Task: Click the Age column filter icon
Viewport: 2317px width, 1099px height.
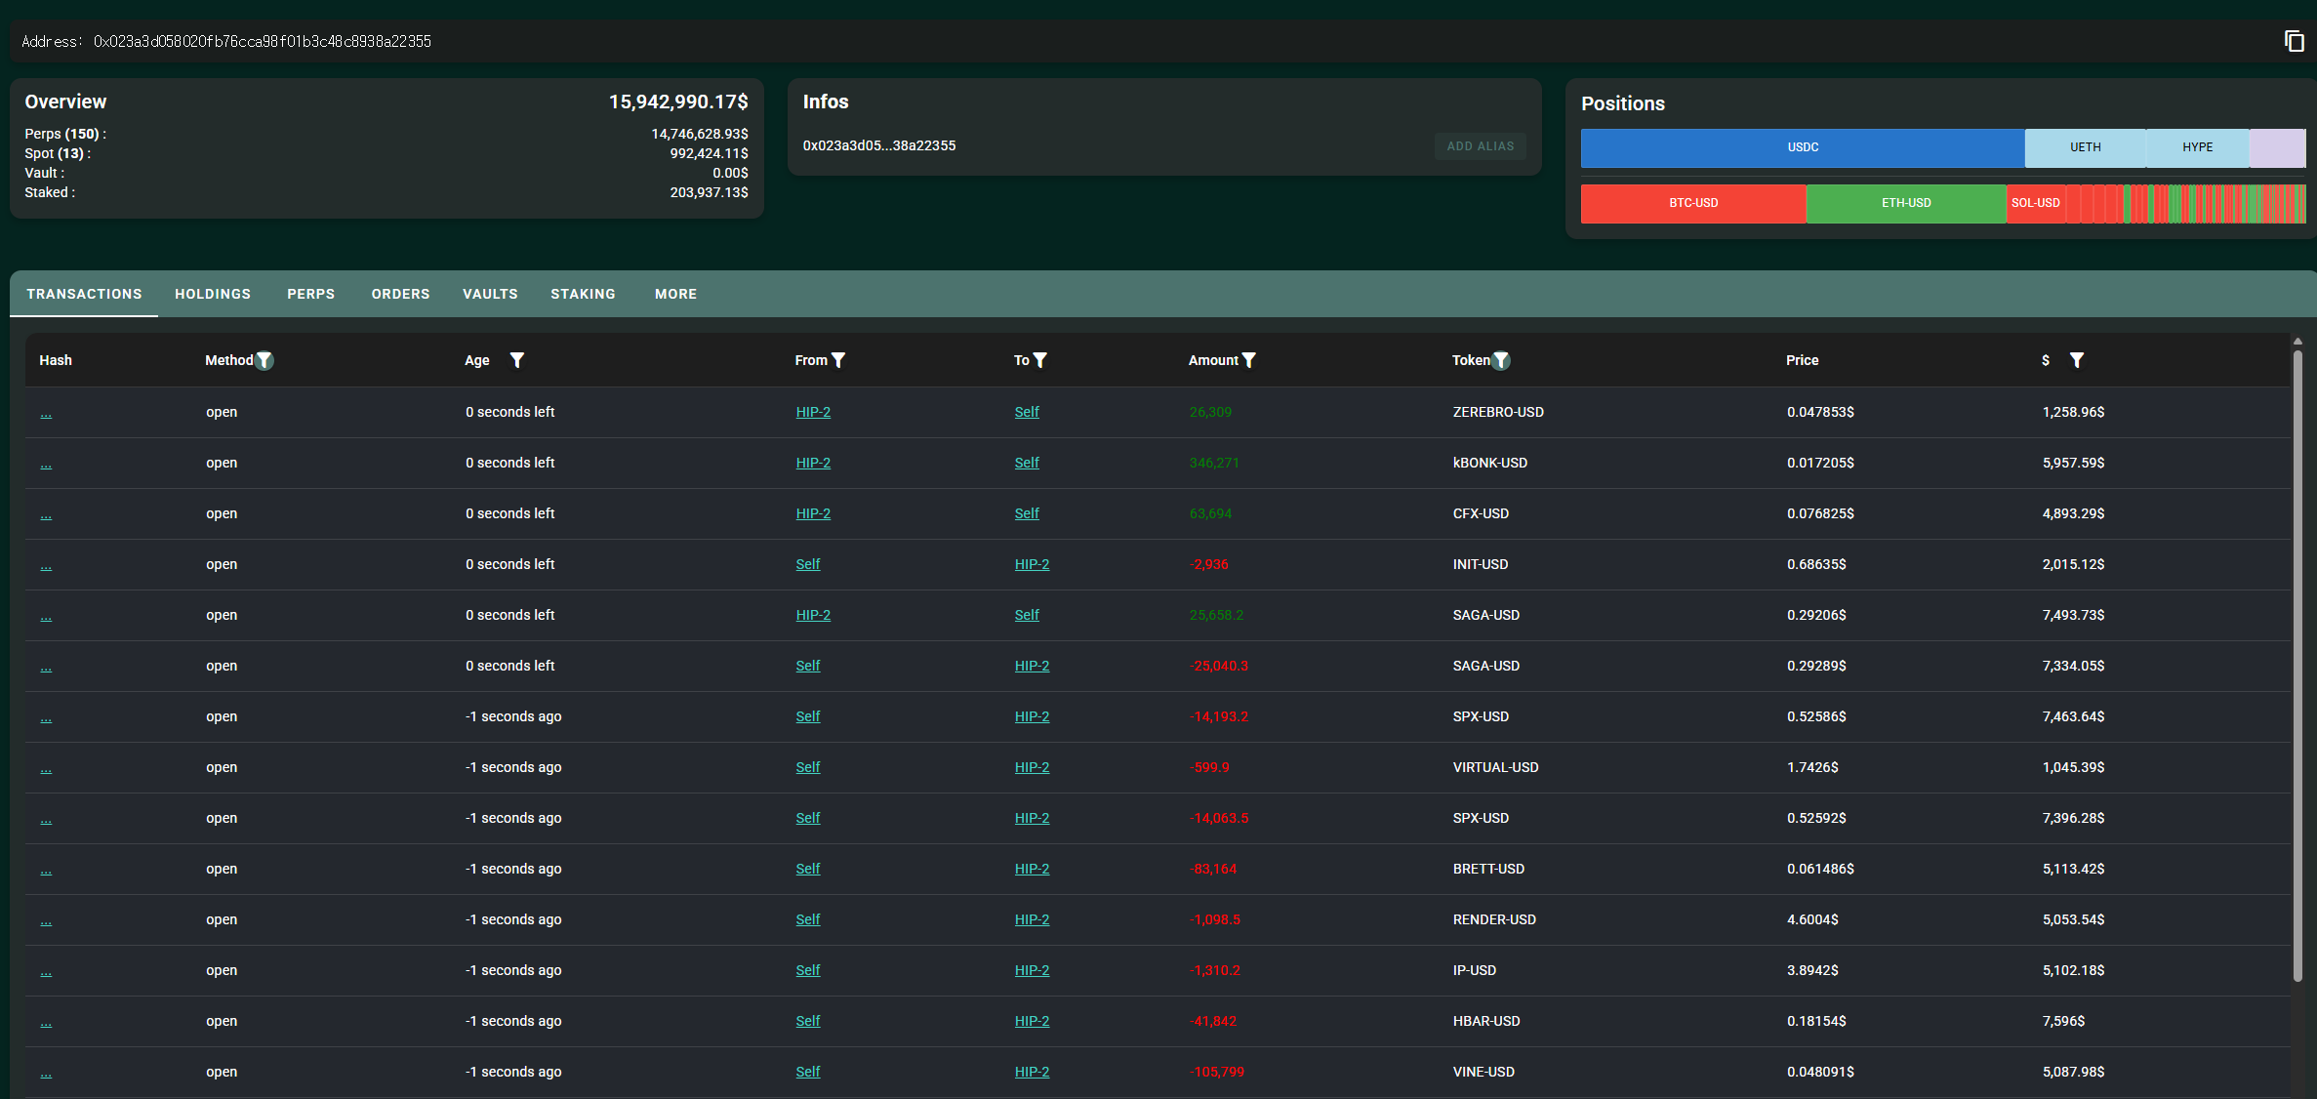Action: tap(517, 360)
